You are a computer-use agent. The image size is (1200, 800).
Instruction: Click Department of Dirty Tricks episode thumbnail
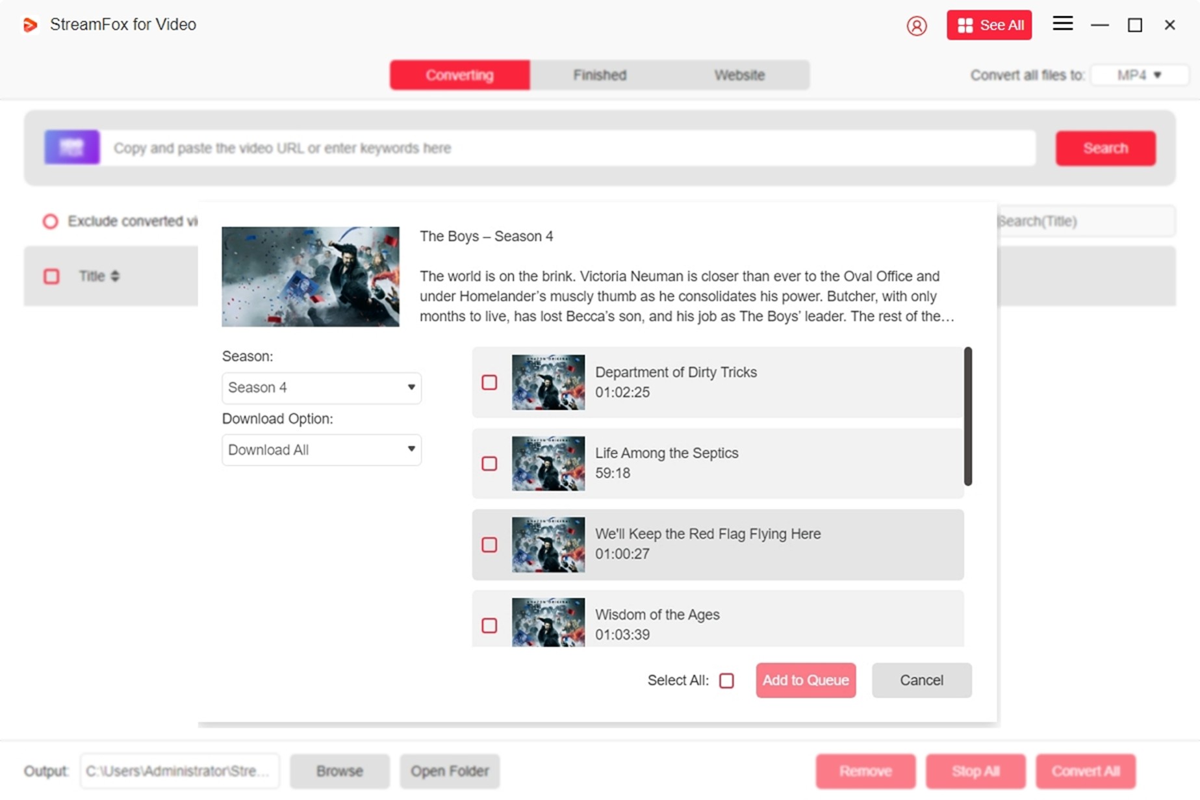point(548,382)
